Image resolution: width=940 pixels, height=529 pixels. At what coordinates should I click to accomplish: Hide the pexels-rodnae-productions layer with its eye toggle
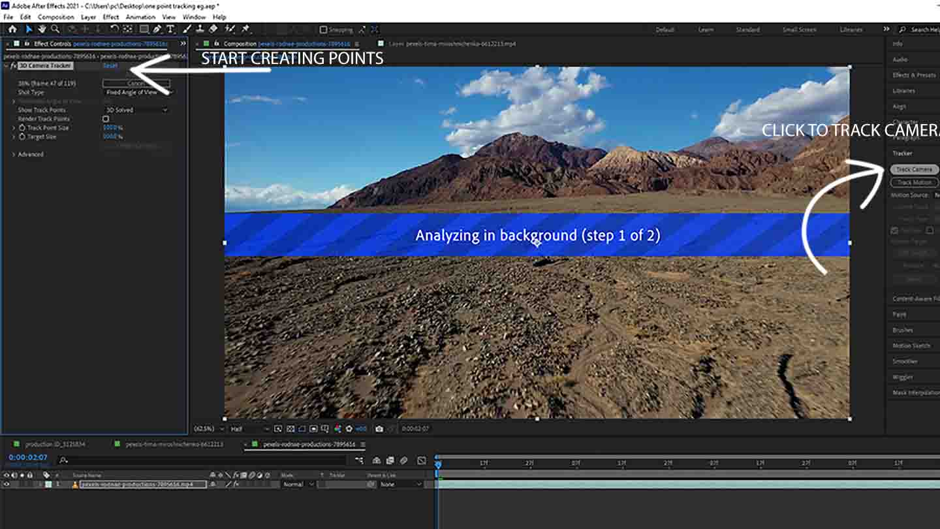click(6, 484)
